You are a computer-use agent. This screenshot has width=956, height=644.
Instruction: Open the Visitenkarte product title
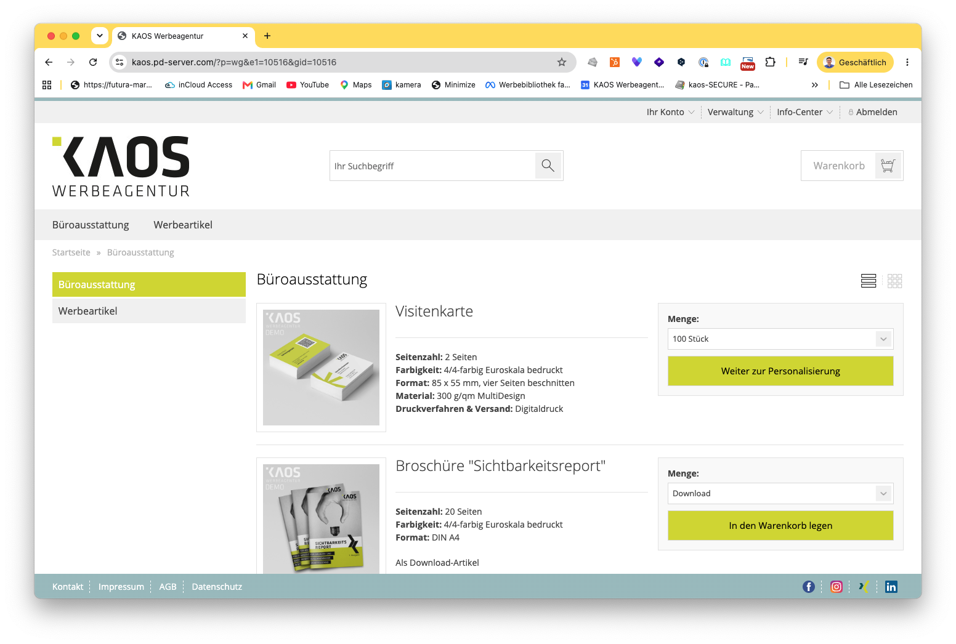click(x=434, y=312)
